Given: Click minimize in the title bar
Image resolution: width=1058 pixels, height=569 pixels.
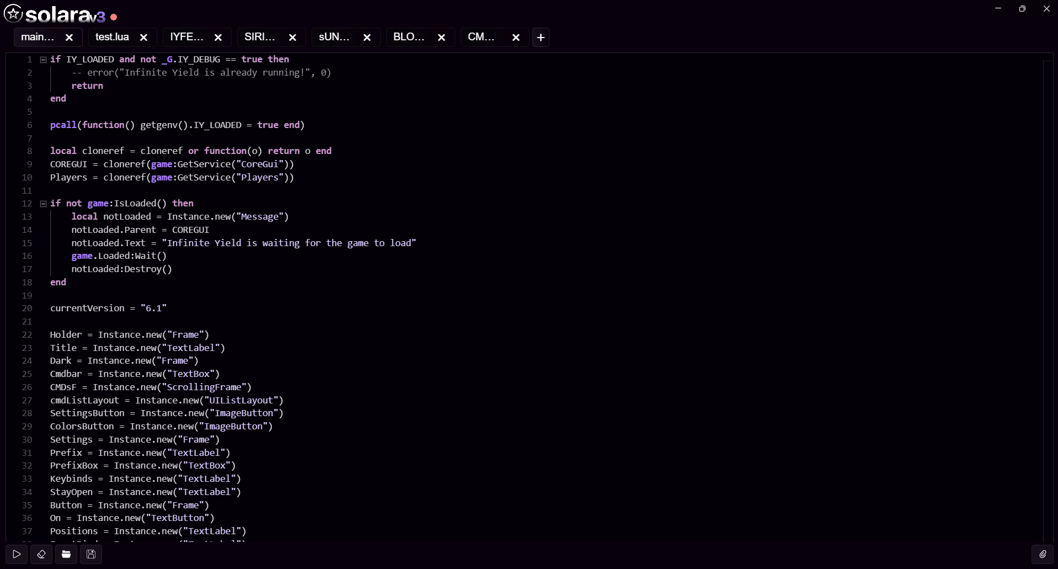Looking at the screenshot, I should 997,8.
